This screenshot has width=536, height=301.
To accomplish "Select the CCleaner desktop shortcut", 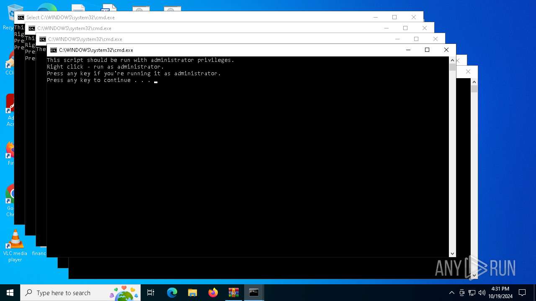I will 9,64.
